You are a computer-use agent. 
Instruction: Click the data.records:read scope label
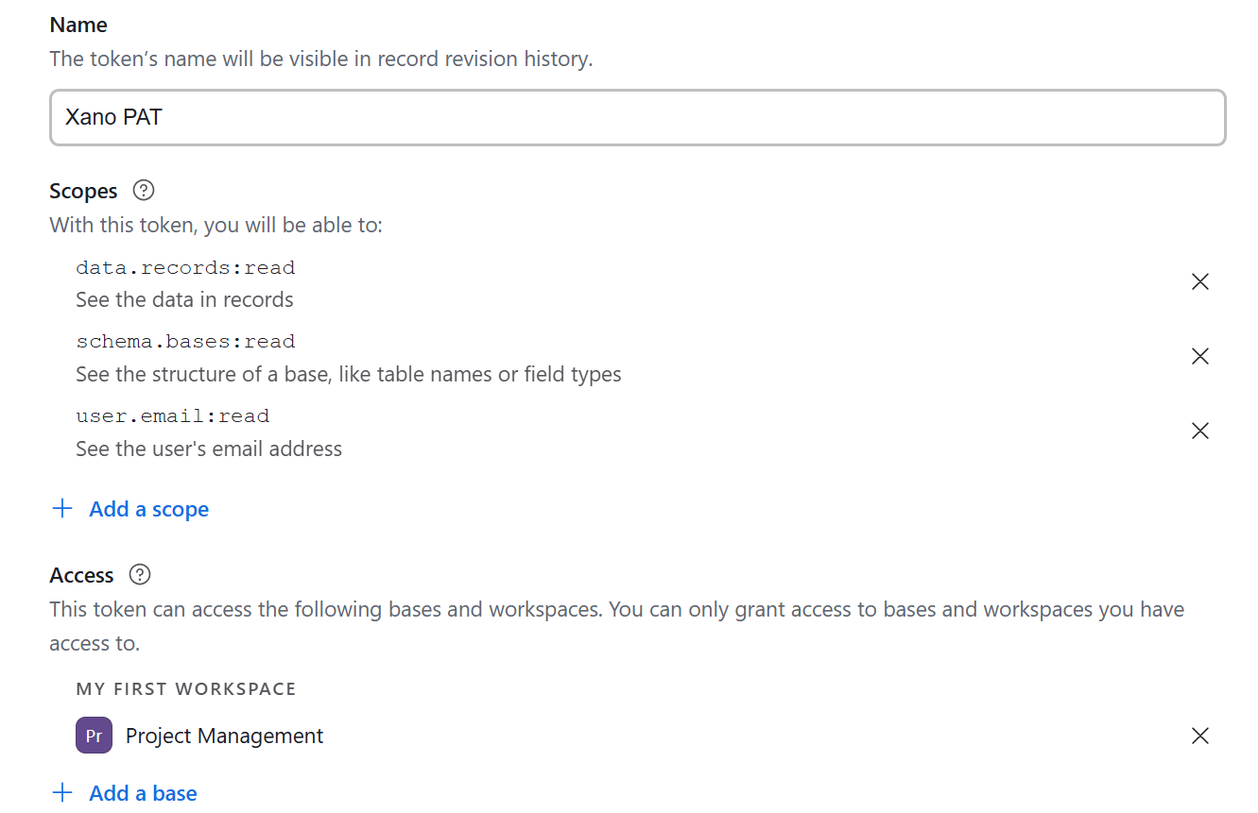185,268
